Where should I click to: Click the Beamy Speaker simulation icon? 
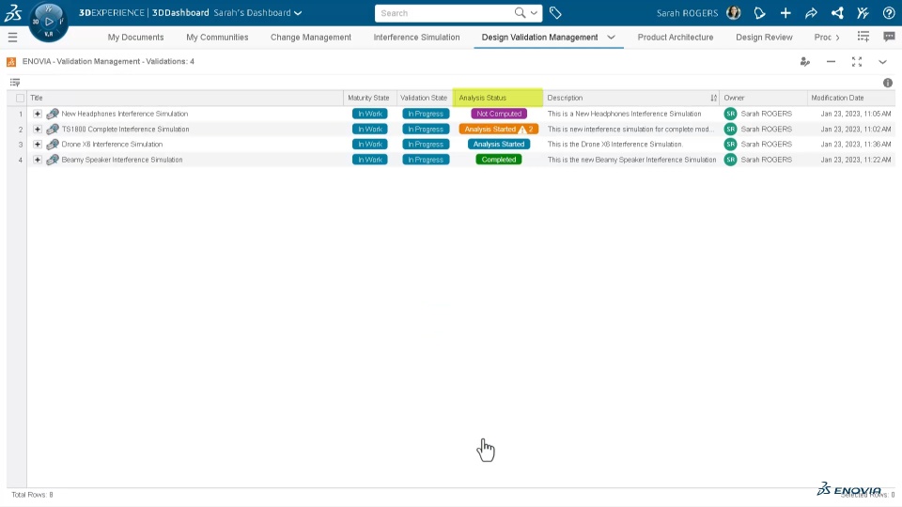[53, 160]
